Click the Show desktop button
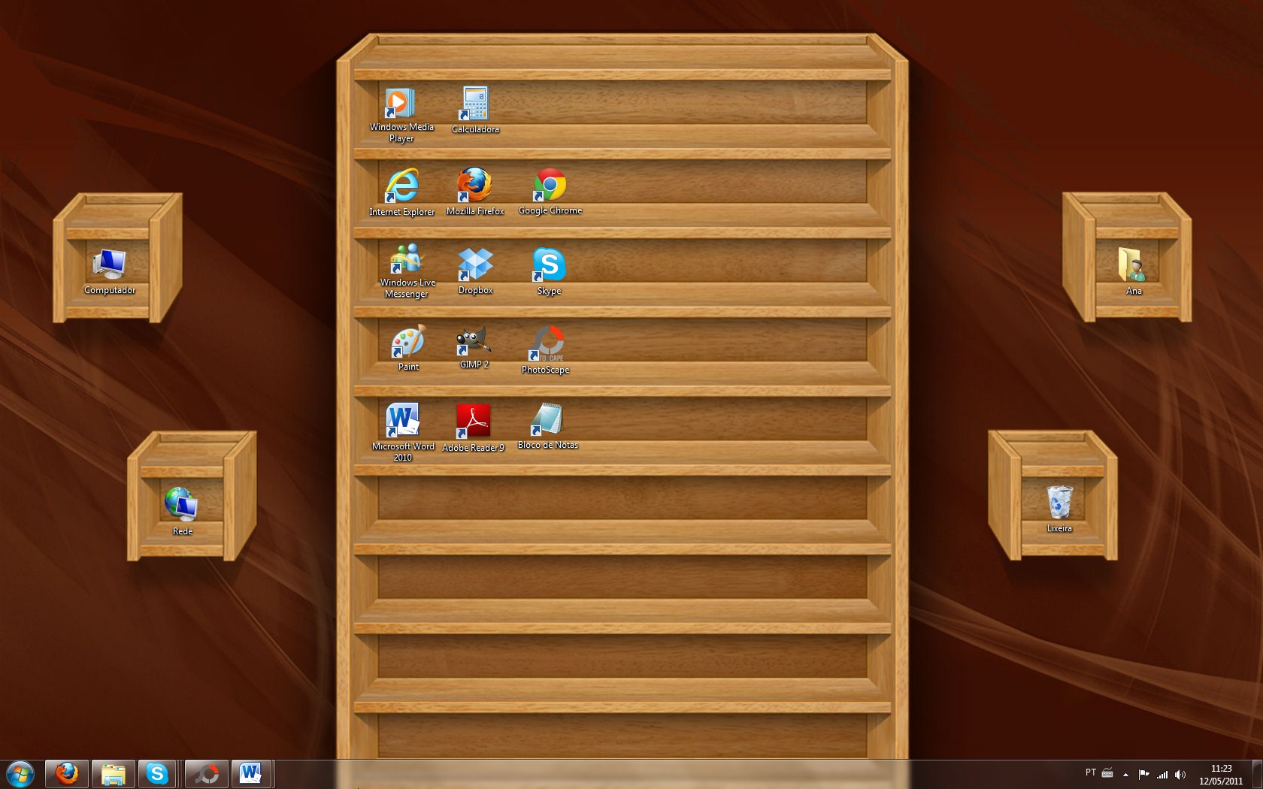The image size is (1263, 789). coord(1257,774)
